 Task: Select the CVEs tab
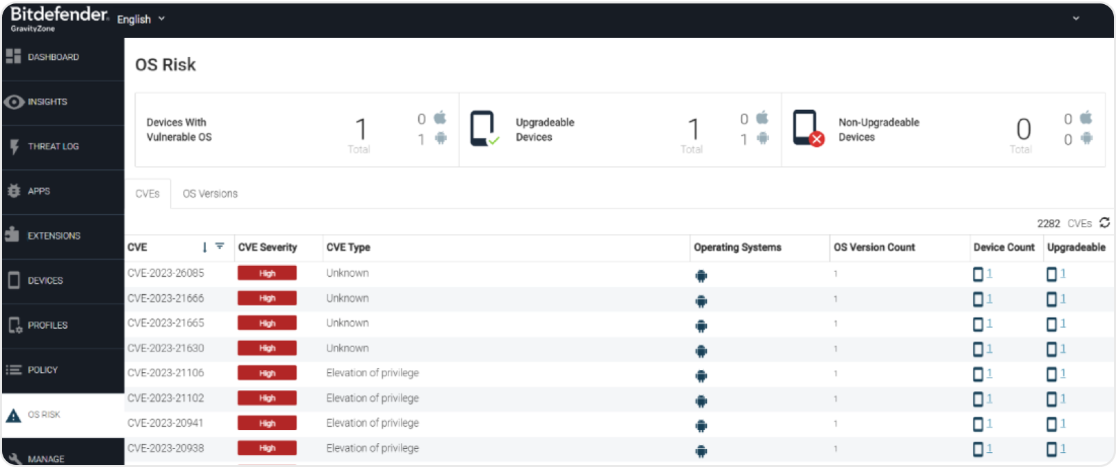(x=147, y=194)
